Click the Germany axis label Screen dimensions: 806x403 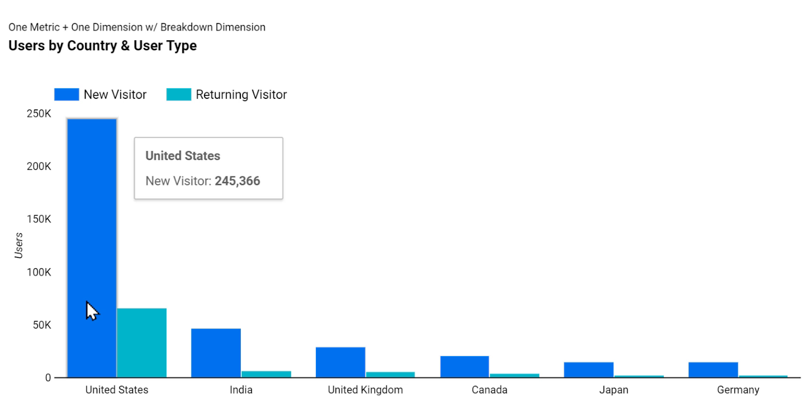tap(738, 390)
